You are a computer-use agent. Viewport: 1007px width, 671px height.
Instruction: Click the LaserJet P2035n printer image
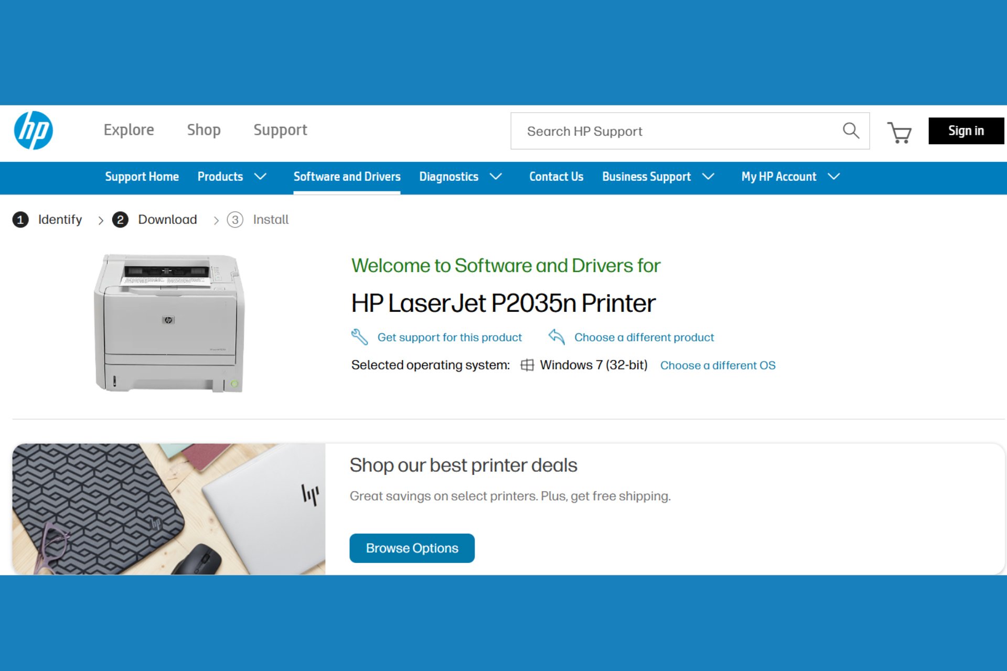coord(169,323)
